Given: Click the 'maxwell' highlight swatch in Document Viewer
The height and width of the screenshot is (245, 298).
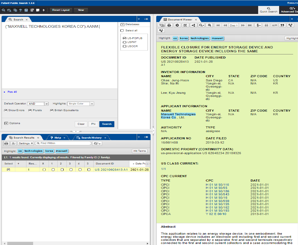Looking at the screenshot, I should coord(217,38).
